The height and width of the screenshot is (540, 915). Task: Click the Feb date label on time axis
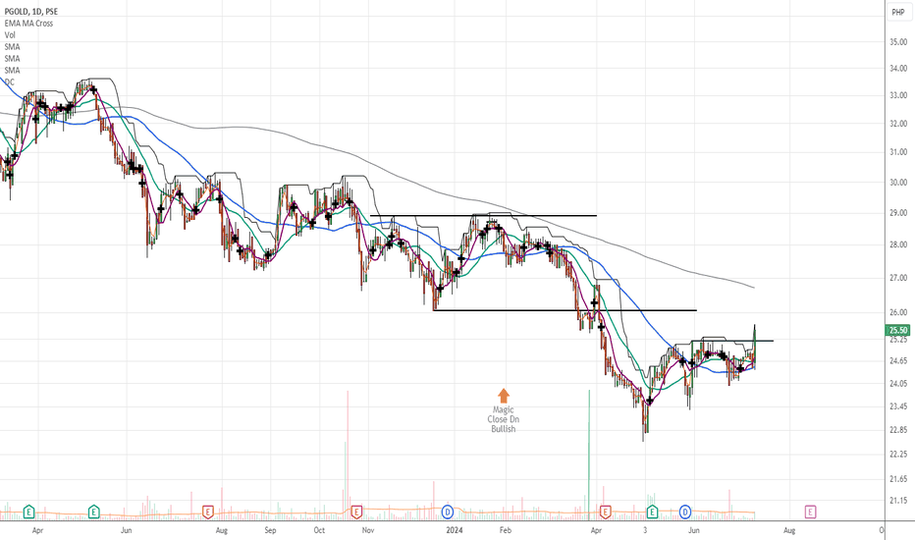pyautogui.click(x=505, y=530)
